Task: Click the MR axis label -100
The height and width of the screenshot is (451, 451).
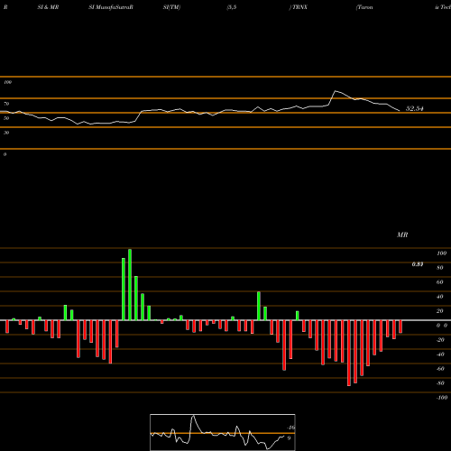Action: 441,398
